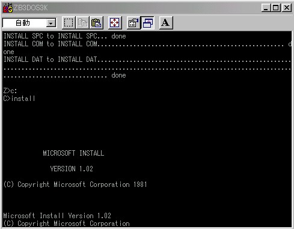Click the Mark selection tool icon
Screen dimensions: 294x229
pos(69,23)
